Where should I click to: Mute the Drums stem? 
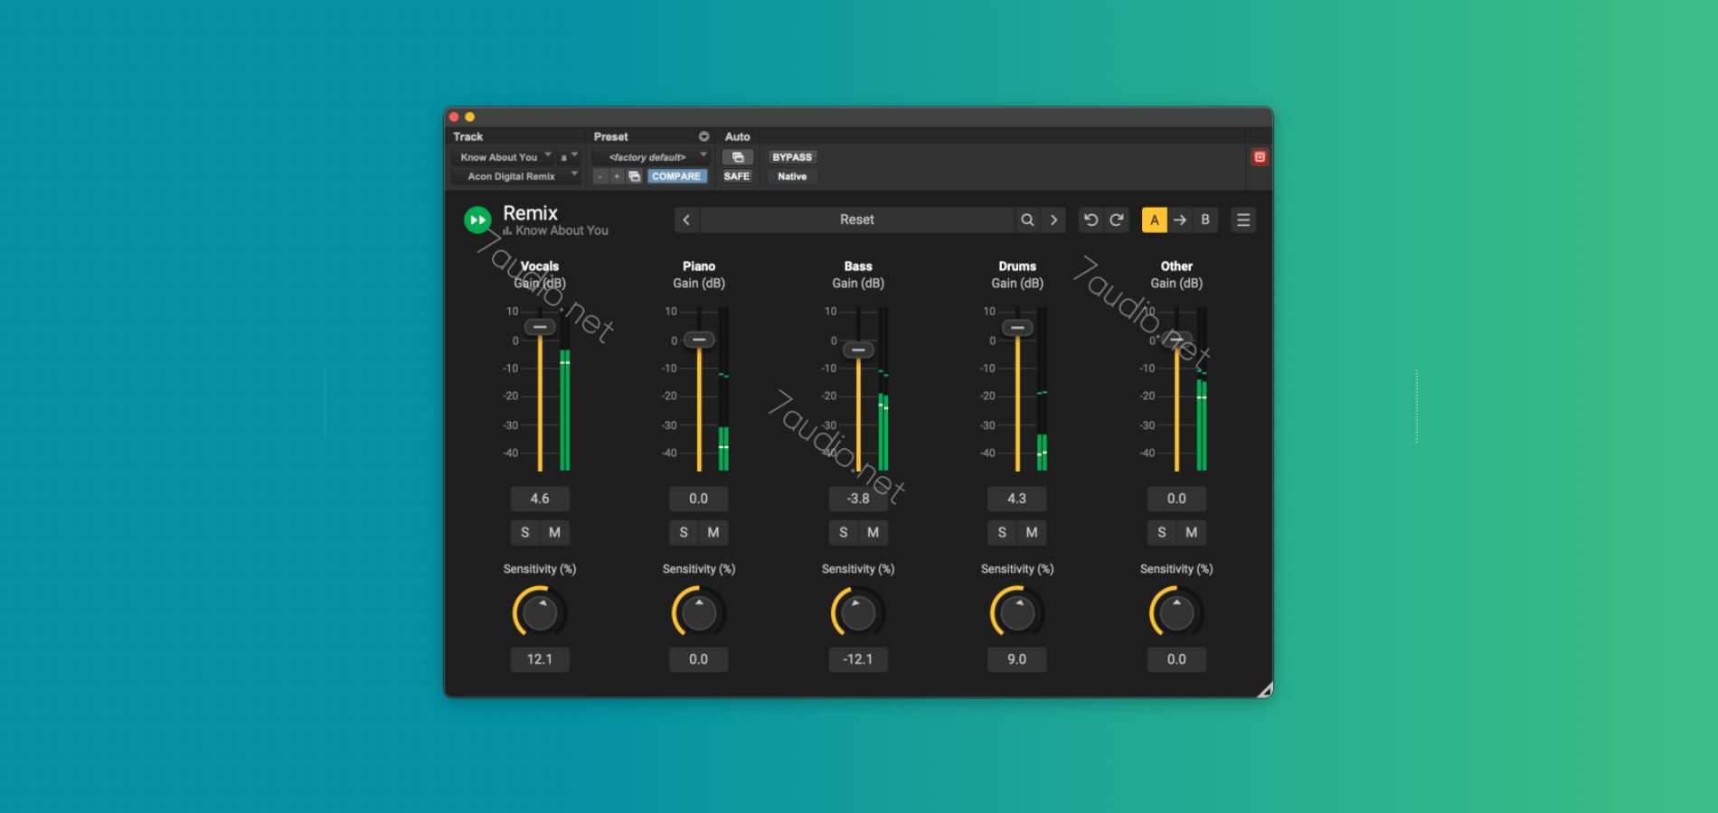[x=1032, y=532]
